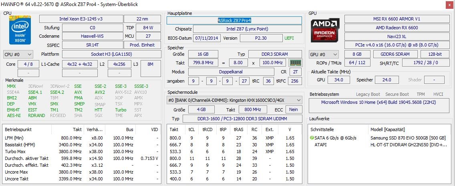Click the 84 W TDP value
Viewport: 455px width, 186px height.
pyautogui.click(x=148, y=28)
